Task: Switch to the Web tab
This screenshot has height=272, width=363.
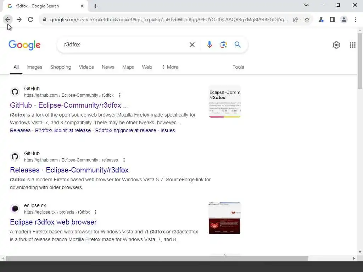Action: 147,67
